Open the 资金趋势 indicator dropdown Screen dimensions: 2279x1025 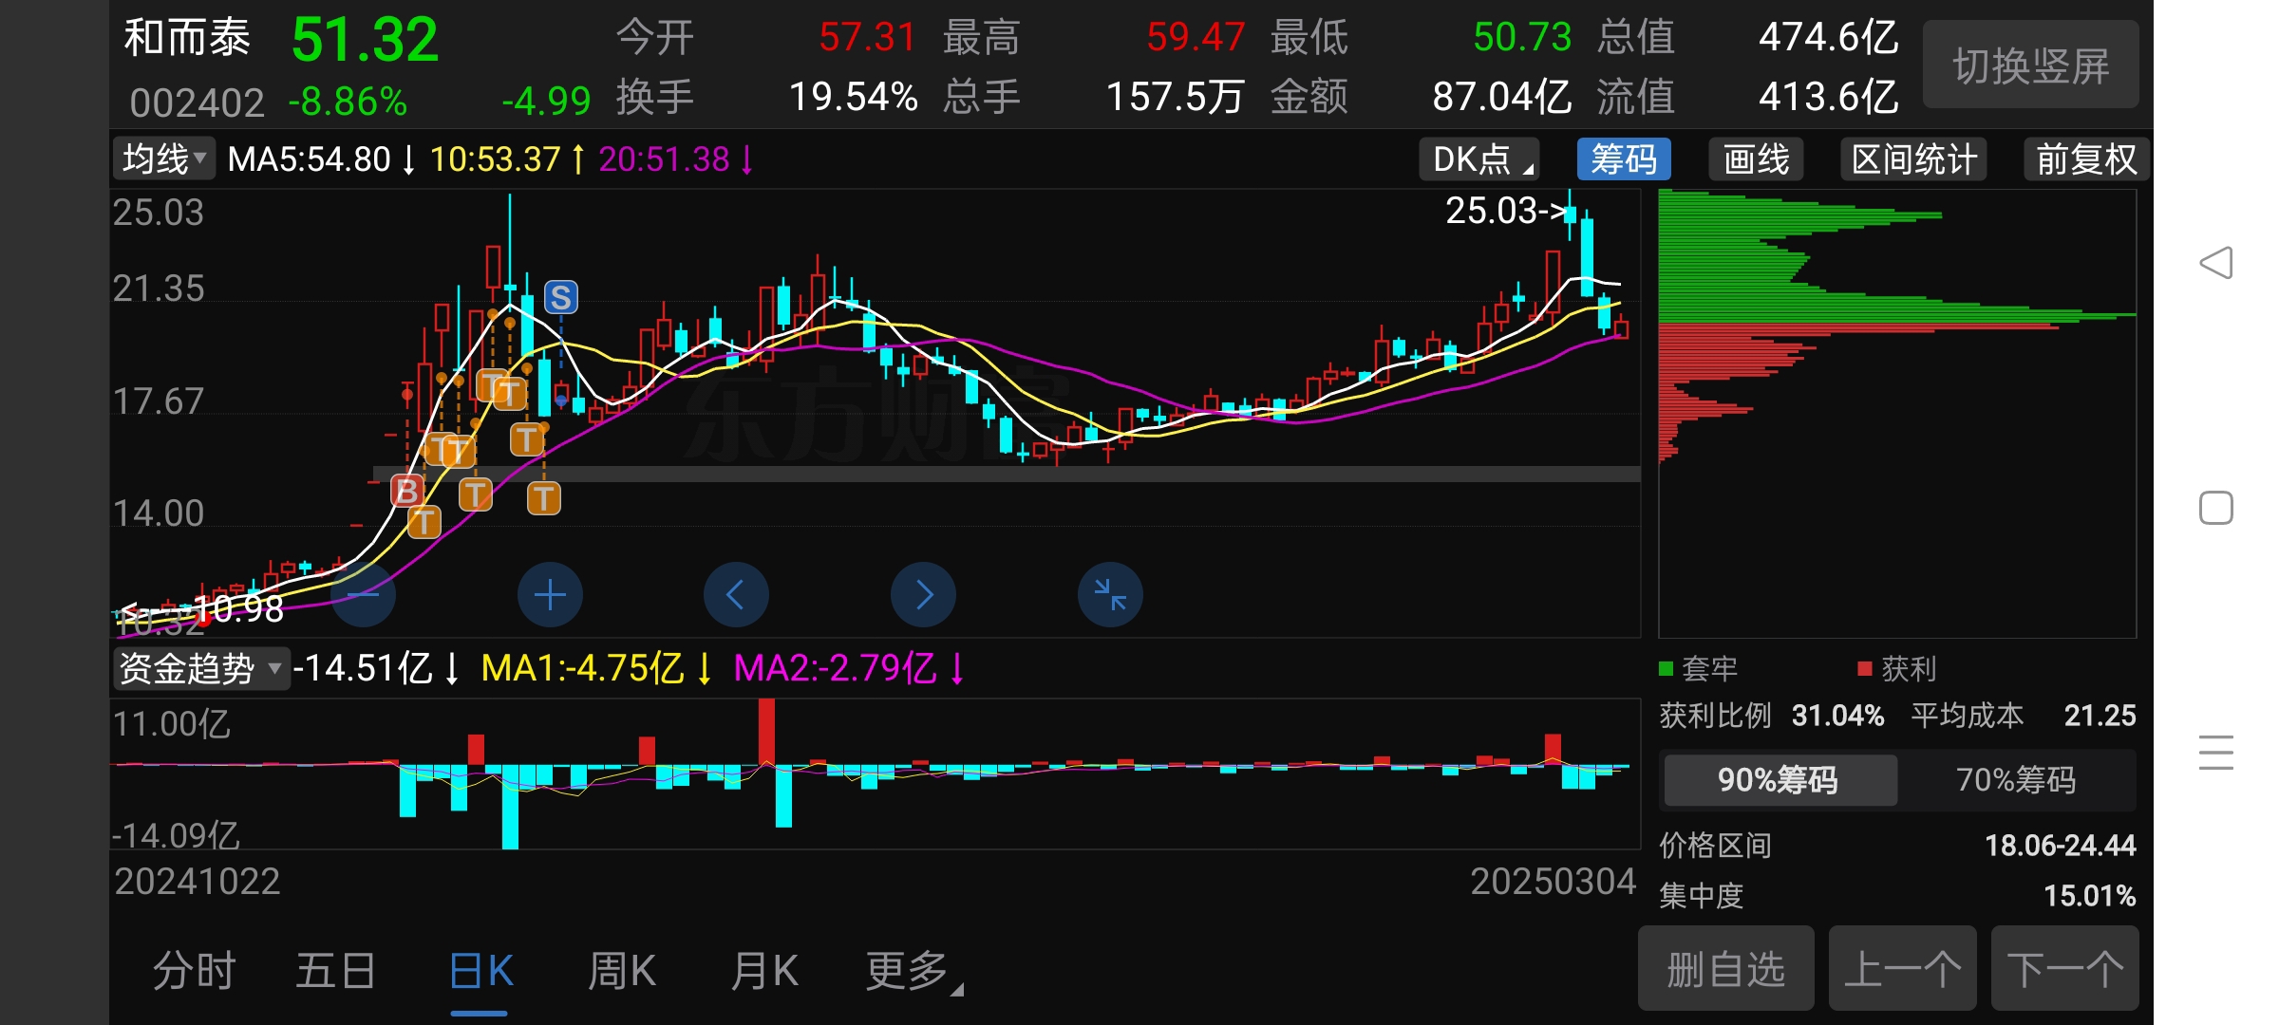200,668
